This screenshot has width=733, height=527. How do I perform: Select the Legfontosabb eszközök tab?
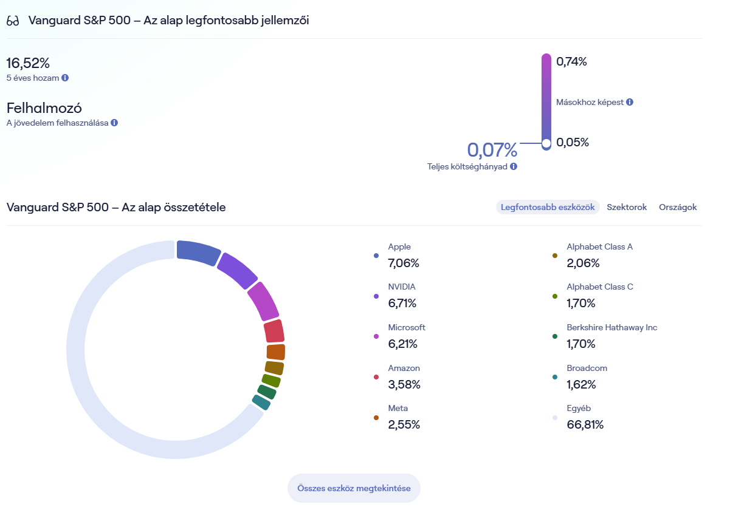click(x=548, y=207)
